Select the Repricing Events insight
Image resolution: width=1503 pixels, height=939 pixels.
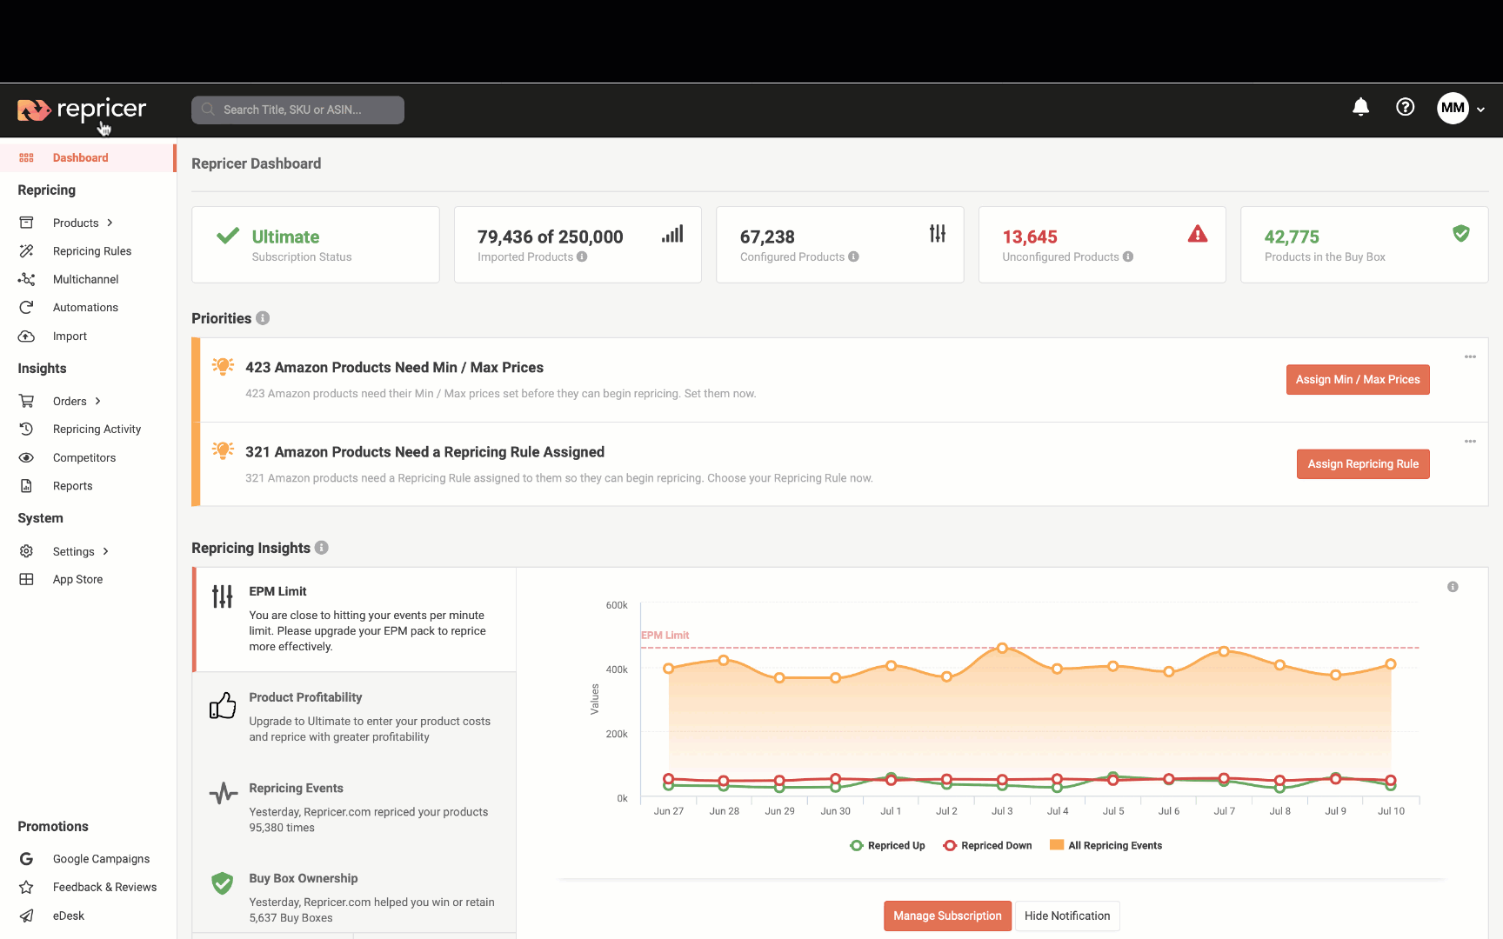(355, 808)
